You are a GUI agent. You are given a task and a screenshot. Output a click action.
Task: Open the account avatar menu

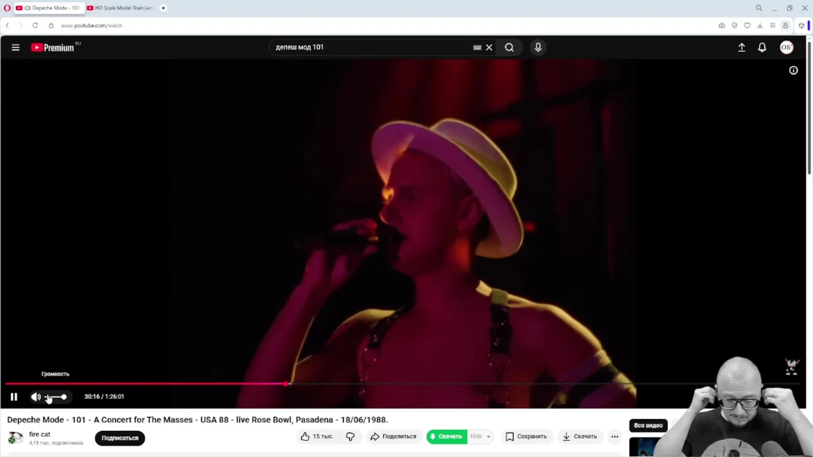[x=786, y=47]
